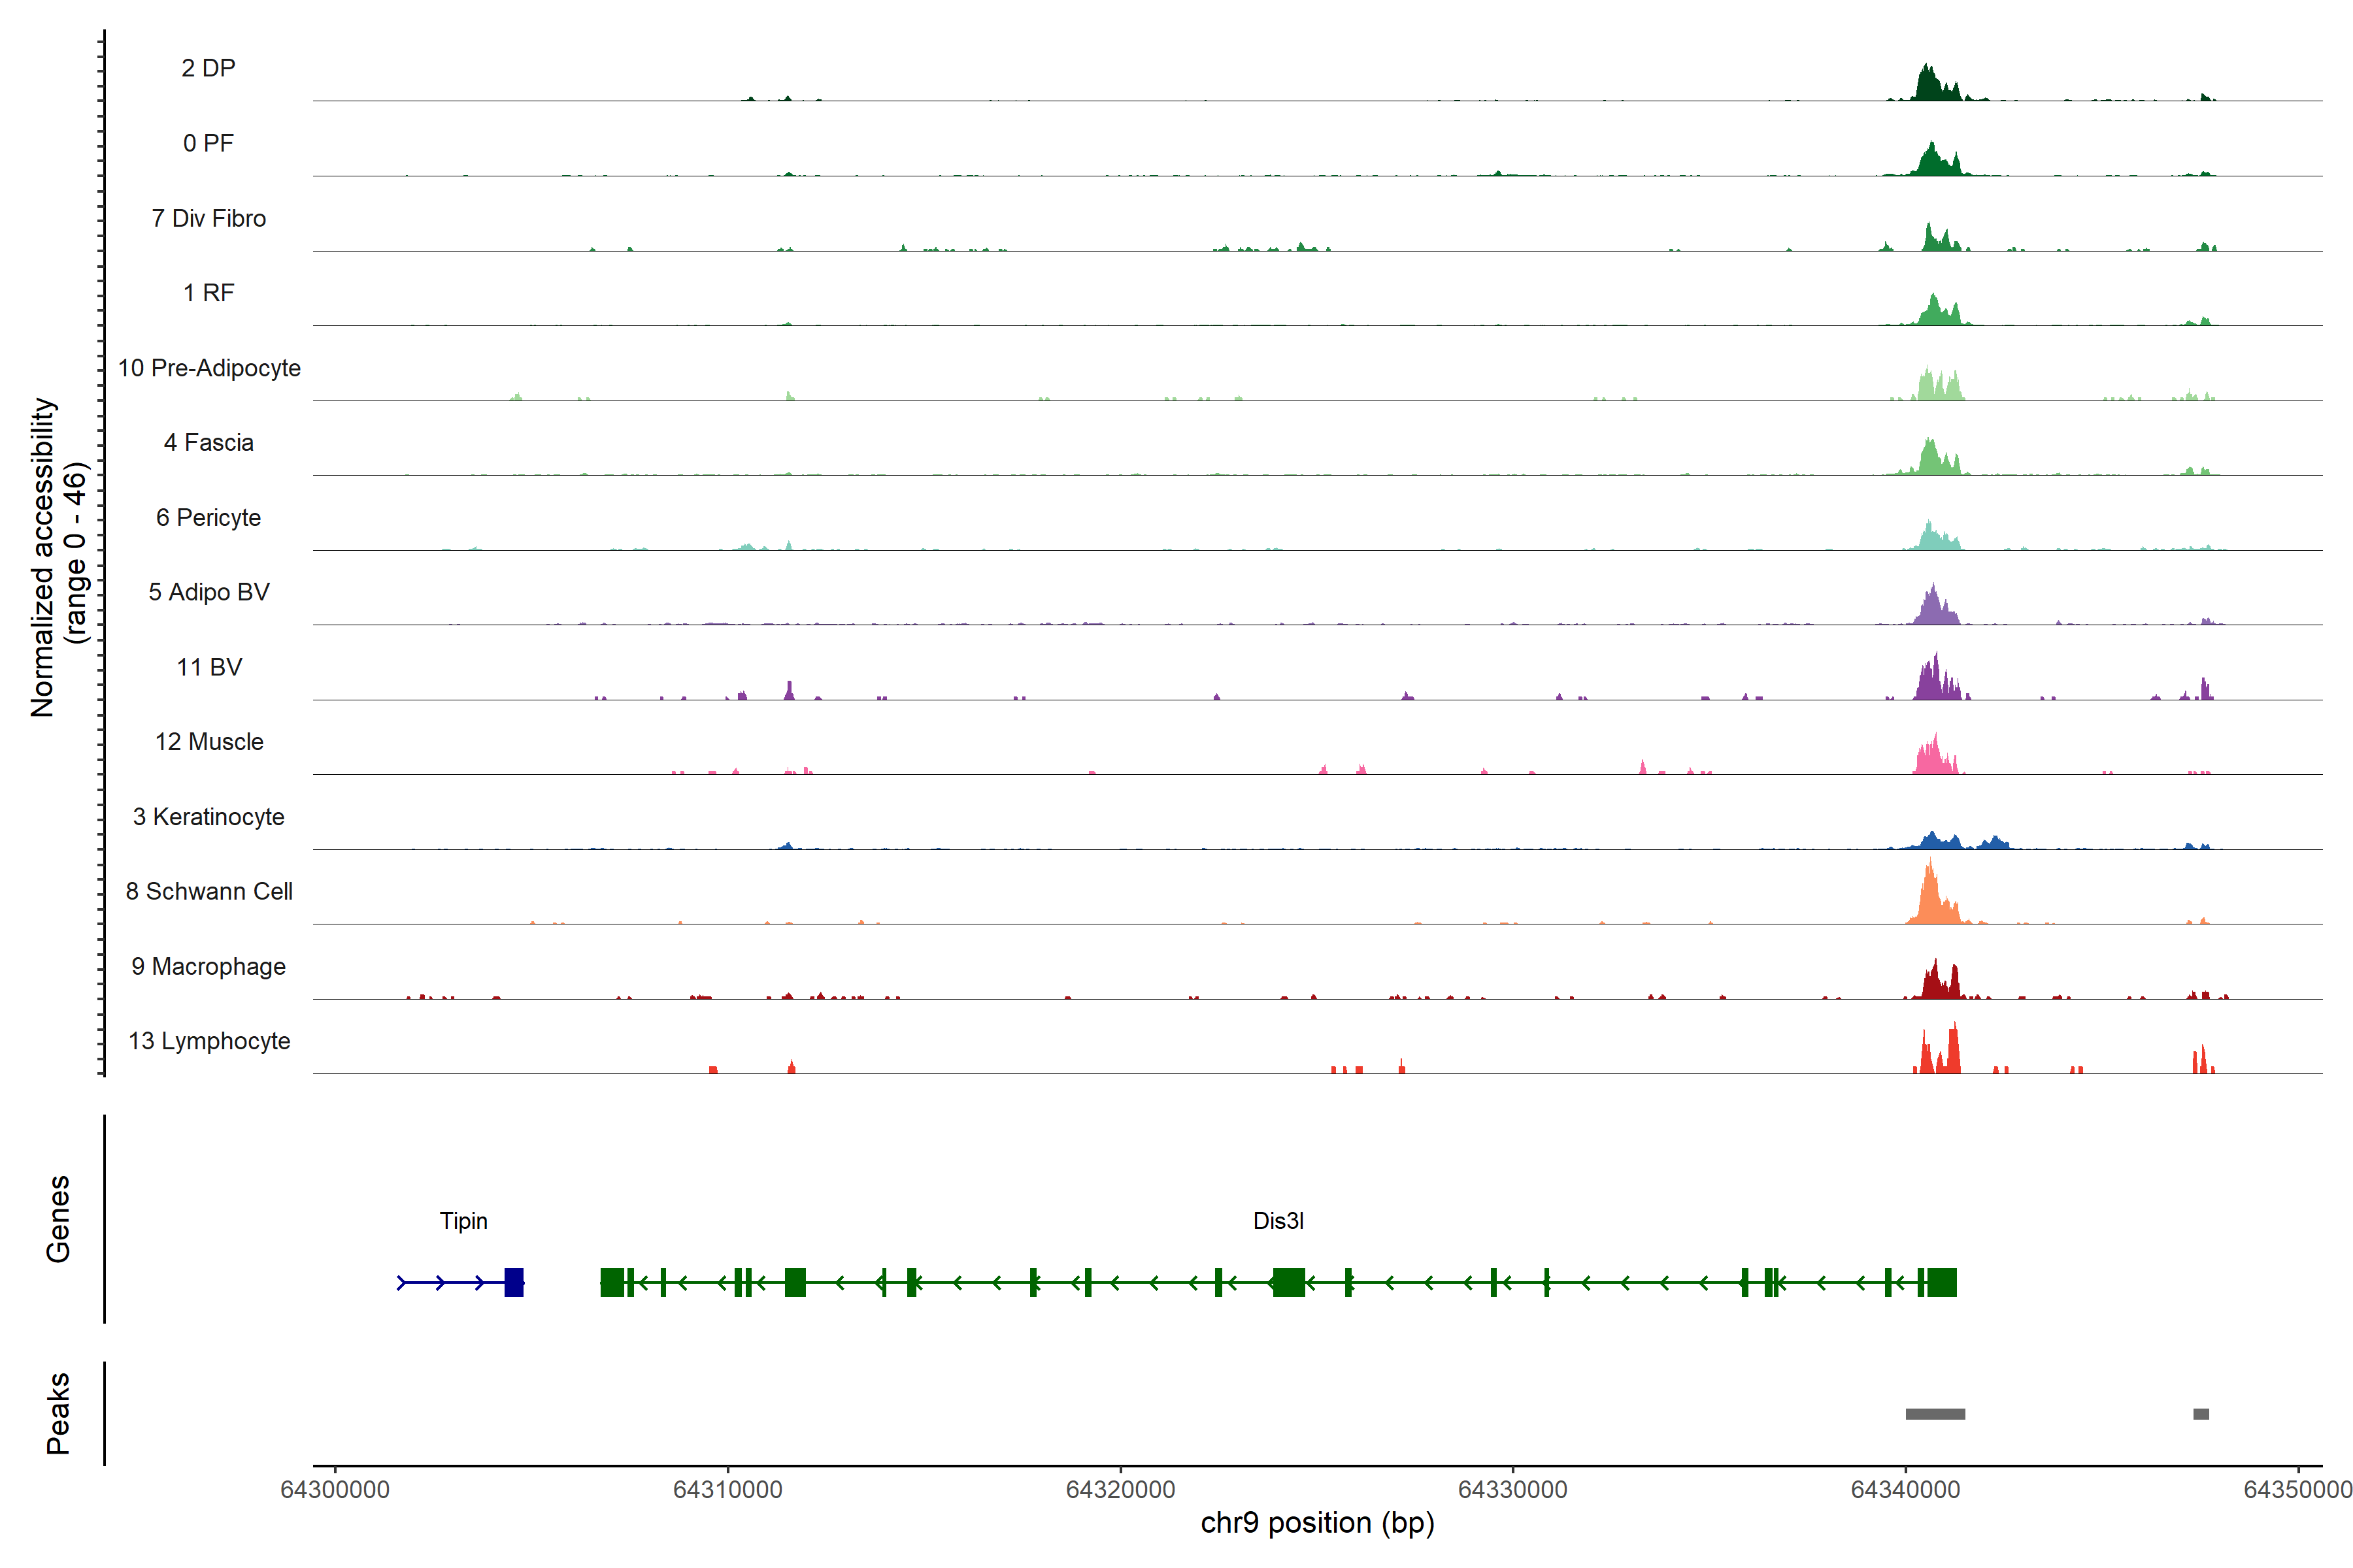Click the 10 Pre-Adipocyte track label
Viewport: 2353px width, 1568px height.
(x=208, y=368)
